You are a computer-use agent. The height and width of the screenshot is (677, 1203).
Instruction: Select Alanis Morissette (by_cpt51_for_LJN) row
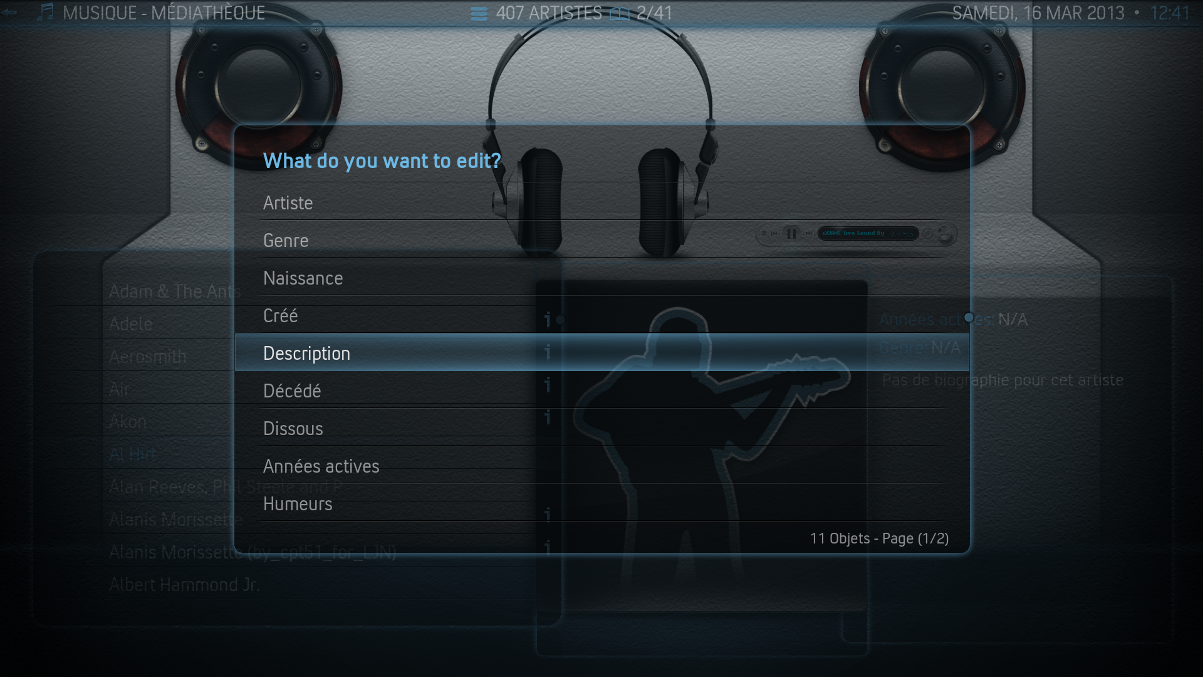[x=253, y=552]
